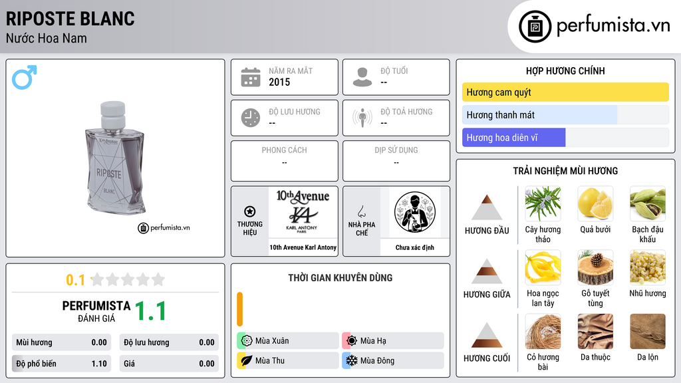
Task: Click the Perfumista Đánh giá label
Action: point(96,311)
